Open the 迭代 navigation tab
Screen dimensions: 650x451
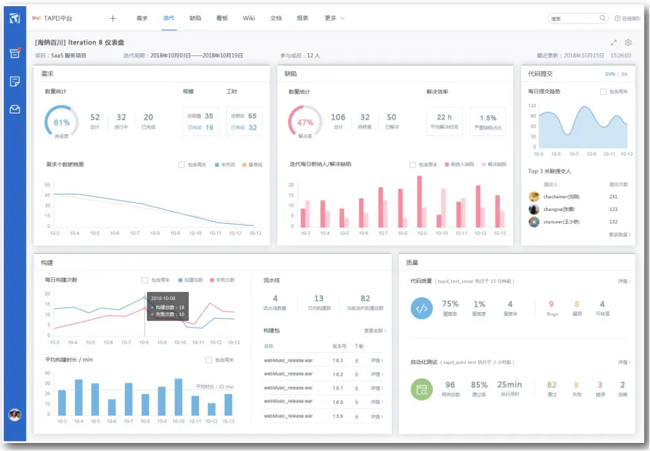pos(169,18)
